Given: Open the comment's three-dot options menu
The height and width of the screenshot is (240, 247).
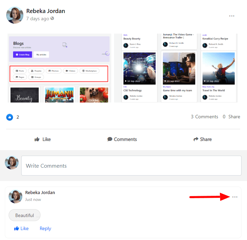Looking at the screenshot, I should tap(235, 197).
